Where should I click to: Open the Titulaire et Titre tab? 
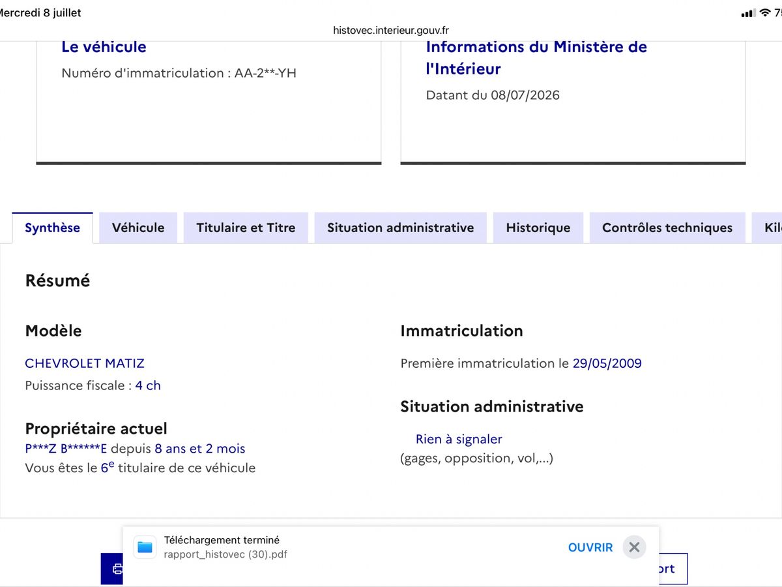click(x=246, y=228)
